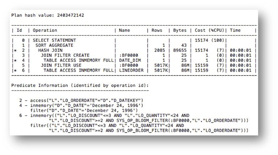Viewport: 278px width, 155px height.
Task: Click the Id column header
Action: click(19, 31)
